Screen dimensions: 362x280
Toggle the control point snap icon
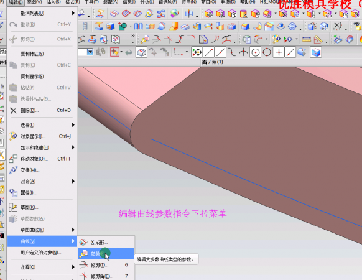[x=232, y=52]
